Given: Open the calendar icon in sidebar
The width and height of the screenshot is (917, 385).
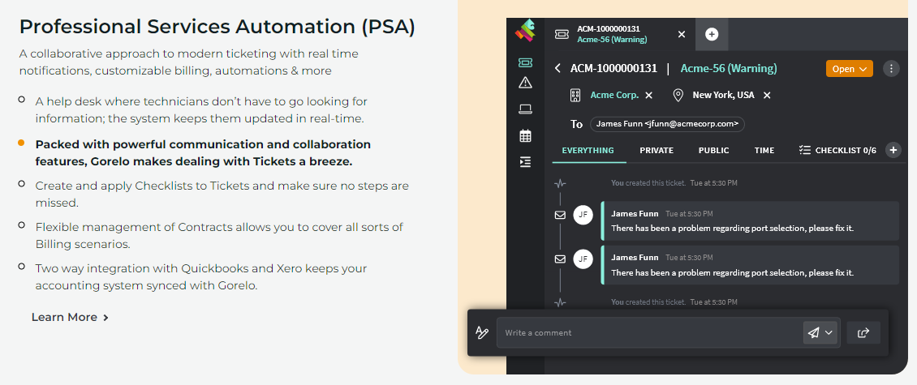Looking at the screenshot, I should click(525, 135).
